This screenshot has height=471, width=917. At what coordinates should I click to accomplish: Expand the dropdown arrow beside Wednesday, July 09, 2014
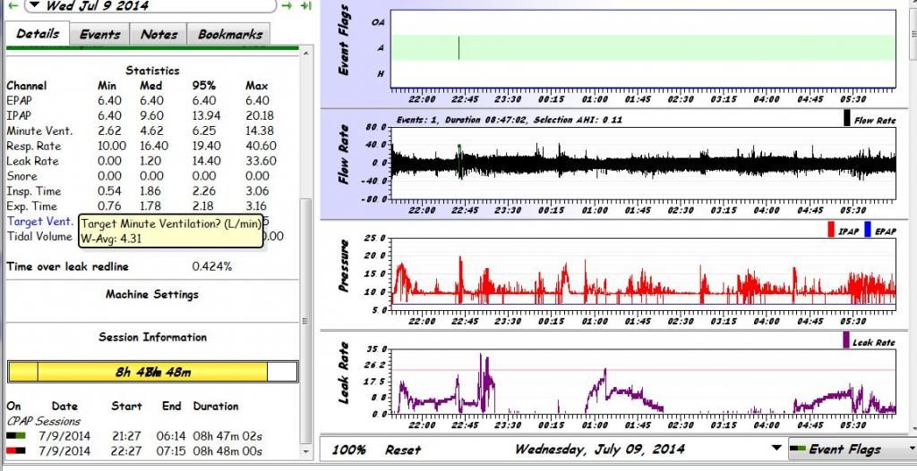[775, 448]
